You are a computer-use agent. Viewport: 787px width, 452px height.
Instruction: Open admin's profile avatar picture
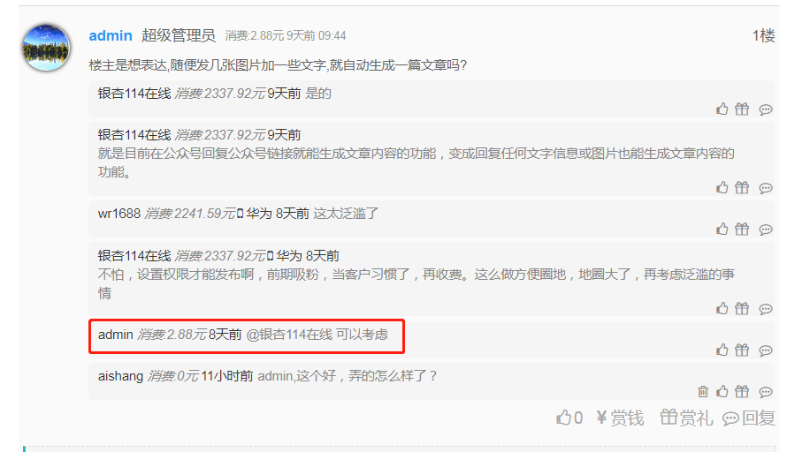click(46, 48)
